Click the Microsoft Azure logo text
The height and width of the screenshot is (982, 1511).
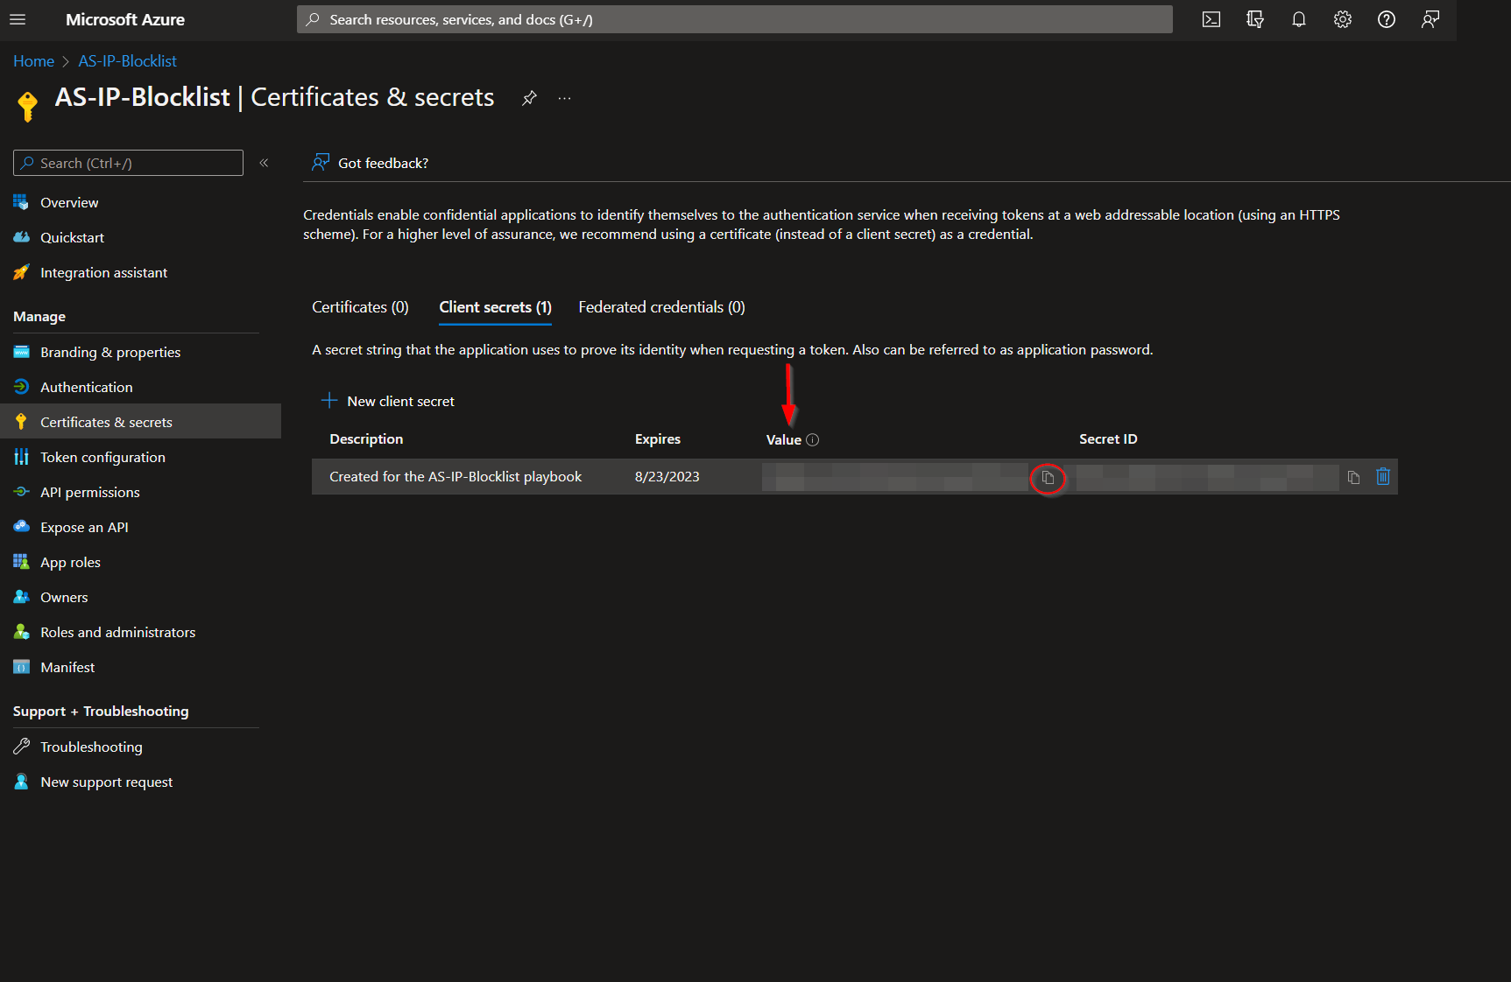[x=125, y=19]
